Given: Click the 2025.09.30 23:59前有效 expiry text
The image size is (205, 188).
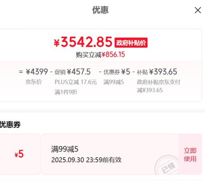Looking at the screenshot, I should pyautogui.click(x=87, y=160).
